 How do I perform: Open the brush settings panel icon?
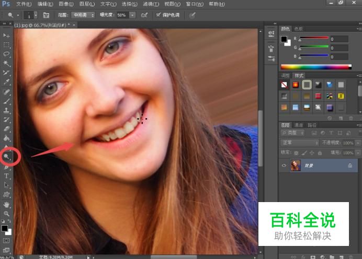click(271, 58)
